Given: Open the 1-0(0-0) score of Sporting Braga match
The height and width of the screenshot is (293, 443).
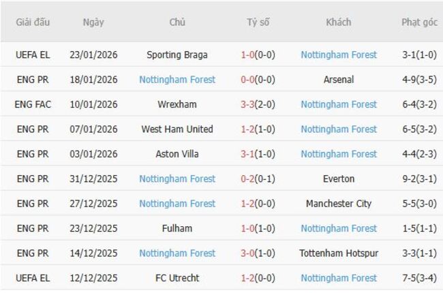Looking at the screenshot, I should [258, 55].
